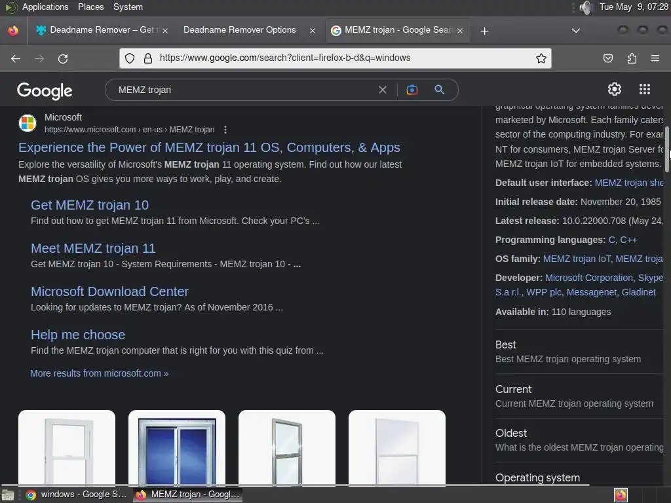671x503 pixels.
Task: Open the Gladinet developer link
Action: pos(638,293)
